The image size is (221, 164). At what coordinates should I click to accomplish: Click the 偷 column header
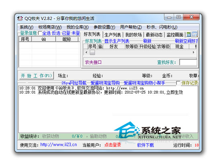point(100,46)
